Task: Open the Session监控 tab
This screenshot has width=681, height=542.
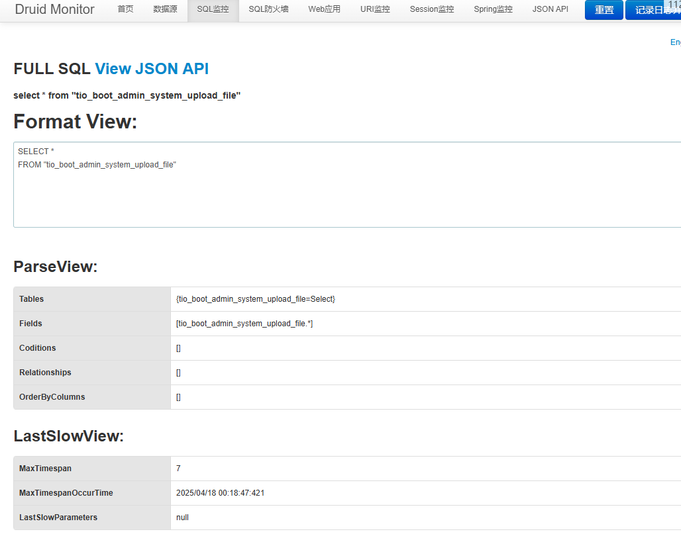Action: 432,9
